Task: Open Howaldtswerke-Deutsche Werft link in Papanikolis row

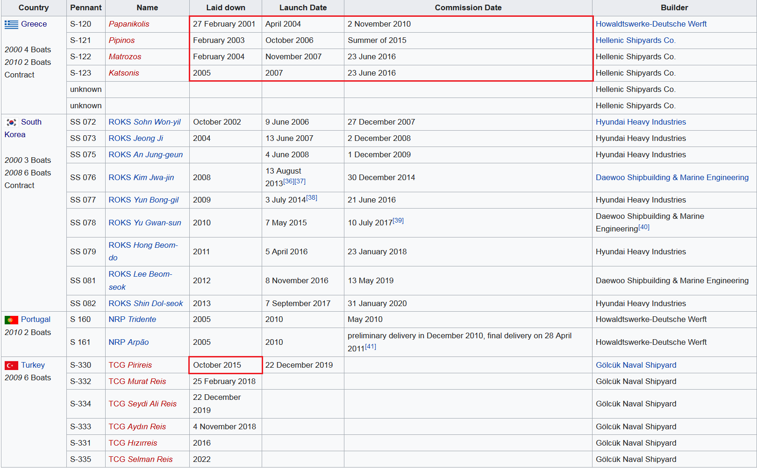Action: [651, 24]
